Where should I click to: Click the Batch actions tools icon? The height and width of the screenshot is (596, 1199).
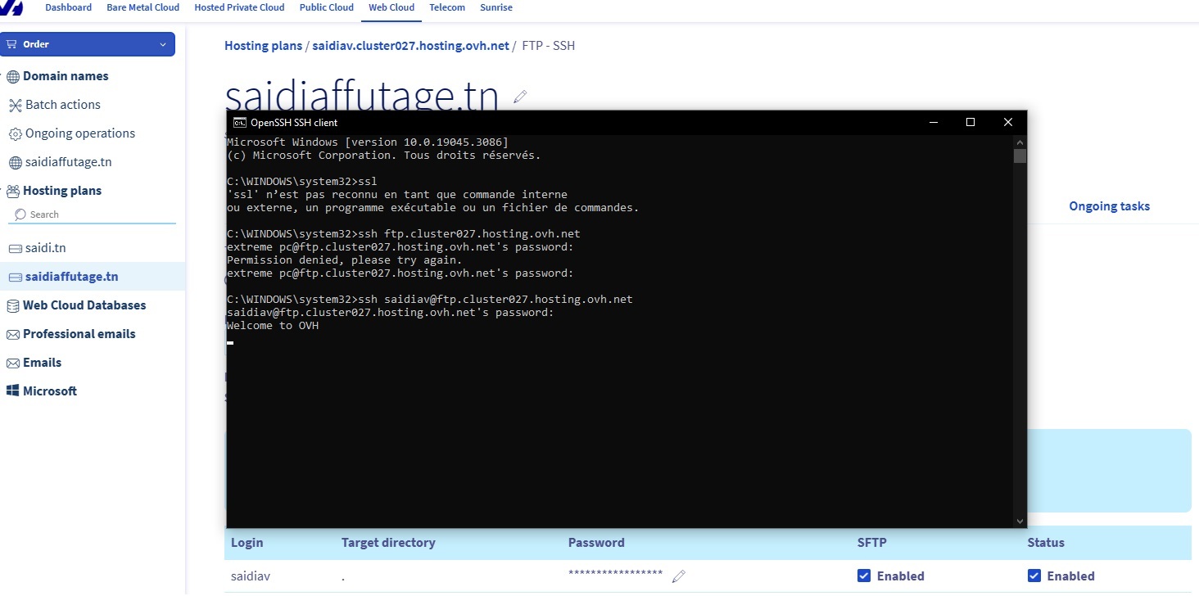pos(15,105)
